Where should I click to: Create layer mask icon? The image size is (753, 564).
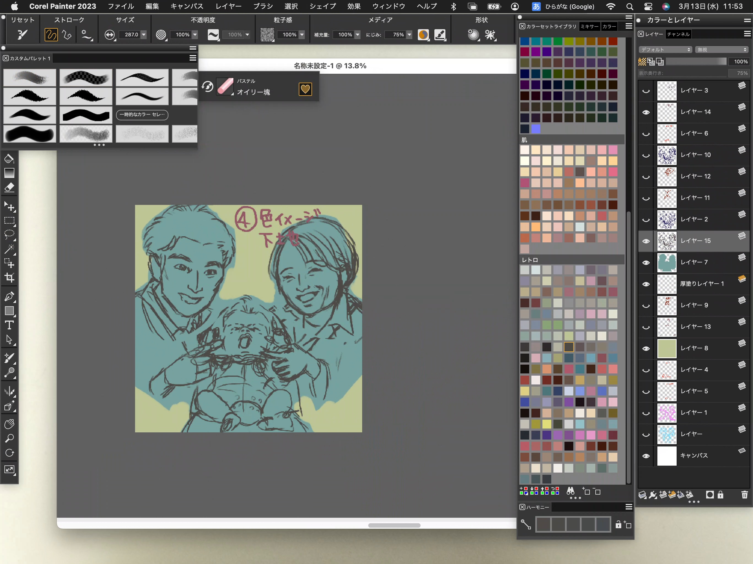click(709, 494)
